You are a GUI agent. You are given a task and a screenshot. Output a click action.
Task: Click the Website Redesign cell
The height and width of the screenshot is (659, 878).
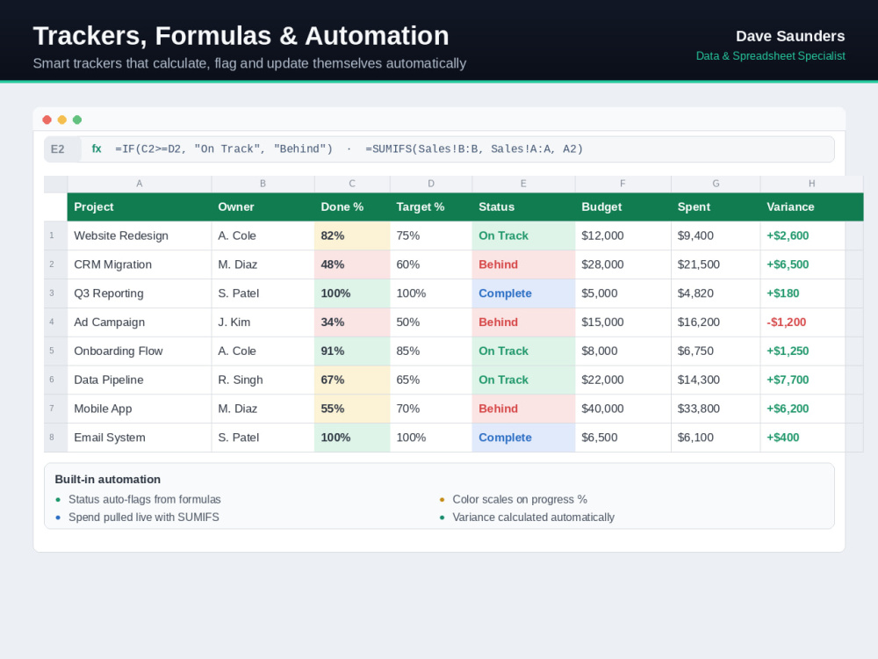140,235
